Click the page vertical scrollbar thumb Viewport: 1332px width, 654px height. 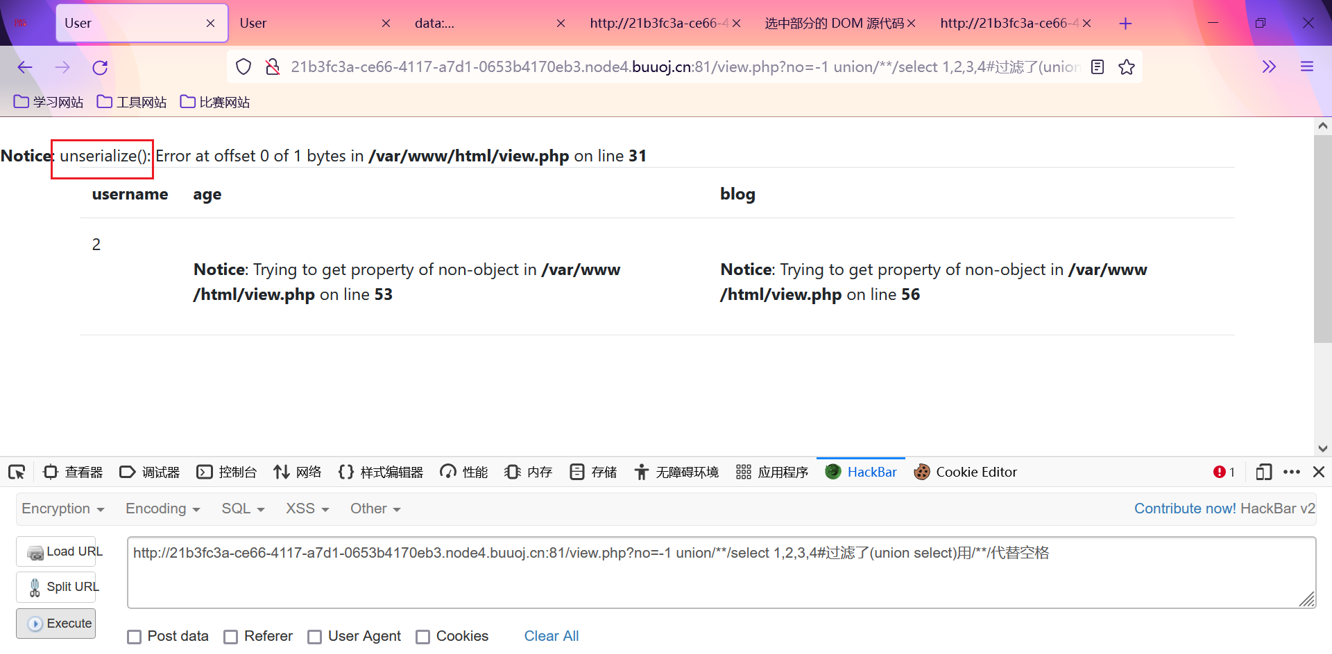point(1322,238)
